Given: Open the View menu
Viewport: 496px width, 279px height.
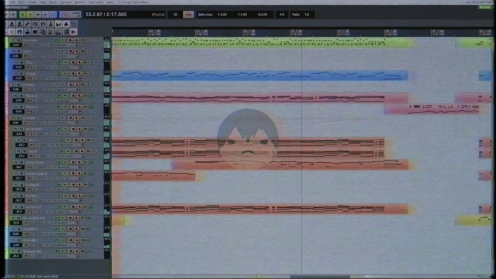Looking at the screenshot, I should 22,2.
